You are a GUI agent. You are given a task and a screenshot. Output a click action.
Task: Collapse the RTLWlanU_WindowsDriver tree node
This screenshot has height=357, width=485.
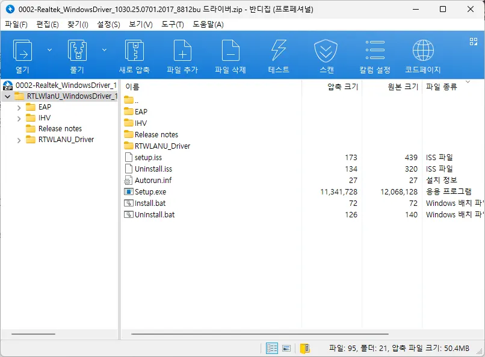click(8, 96)
